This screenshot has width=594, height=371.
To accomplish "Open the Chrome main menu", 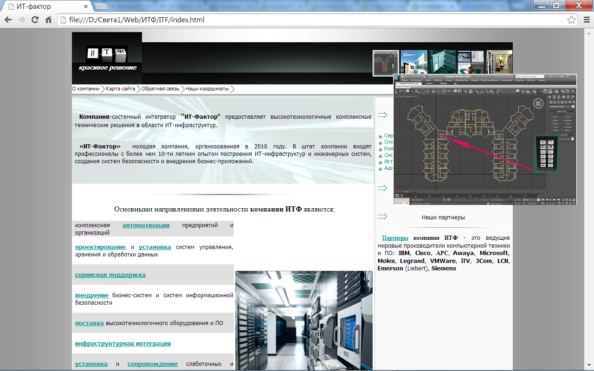I will point(586,20).
